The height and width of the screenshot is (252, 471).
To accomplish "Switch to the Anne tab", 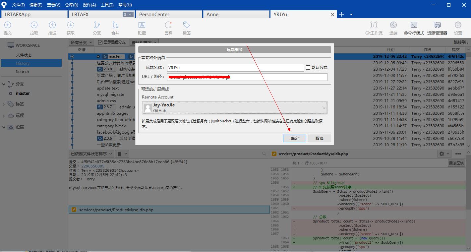I will click(236, 14).
